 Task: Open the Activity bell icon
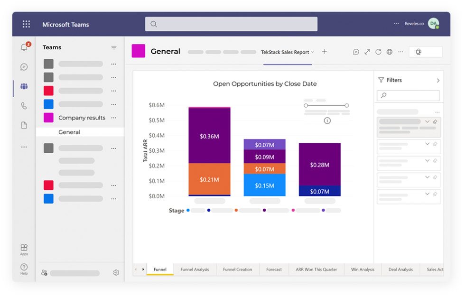[x=24, y=47]
